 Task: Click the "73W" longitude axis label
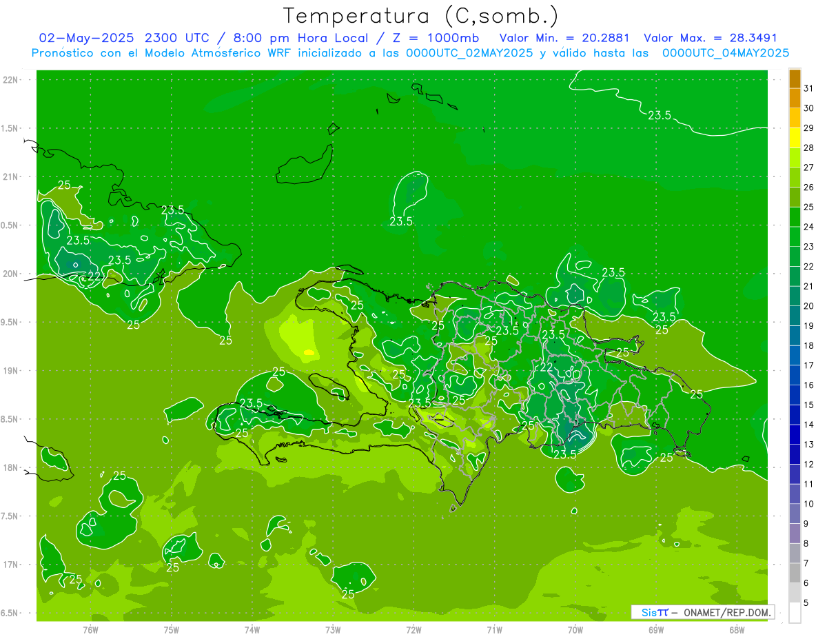click(333, 630)
